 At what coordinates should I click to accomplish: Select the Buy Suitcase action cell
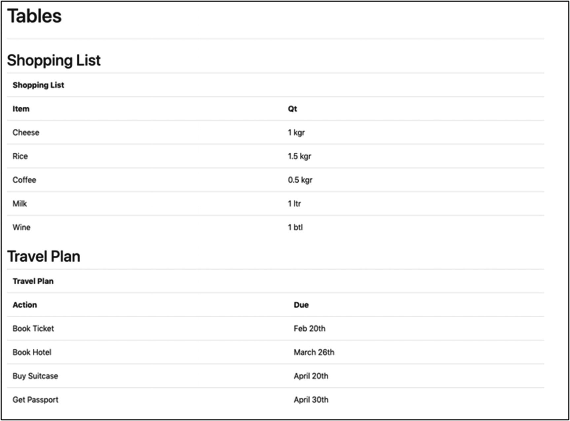(35, 376)
